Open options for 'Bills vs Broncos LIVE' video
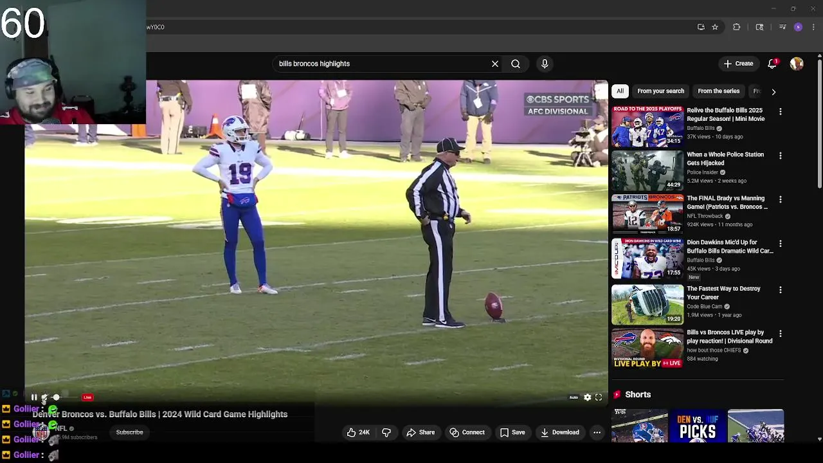Viewport: 823px width, 463px height. click(x=781, y=334)
